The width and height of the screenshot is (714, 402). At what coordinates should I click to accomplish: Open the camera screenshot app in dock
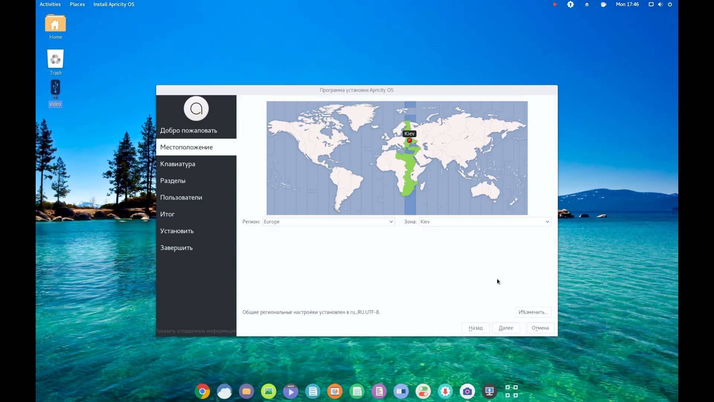[x=467, y=392]
